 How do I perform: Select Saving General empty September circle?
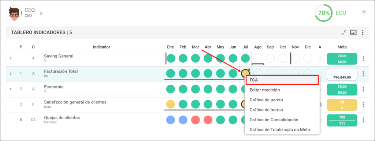(x=270, y=58)
